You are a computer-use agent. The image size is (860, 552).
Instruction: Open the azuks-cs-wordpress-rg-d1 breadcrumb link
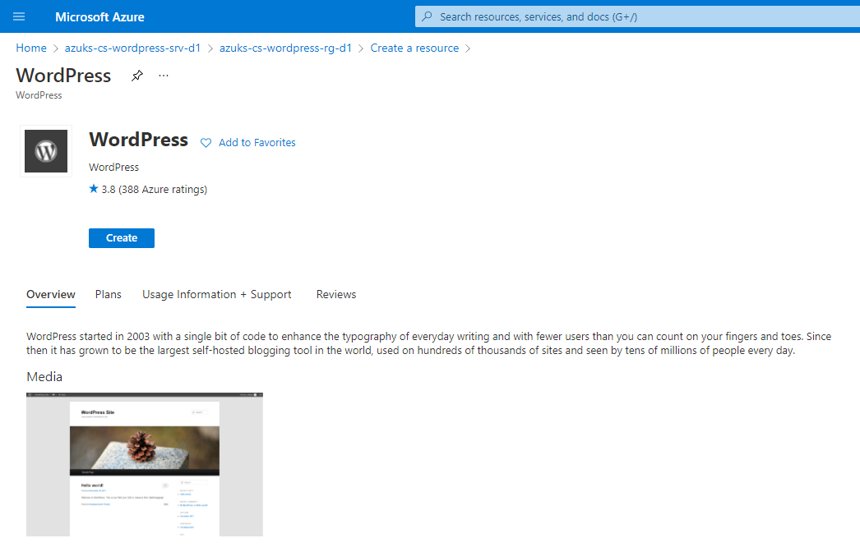pyautogui.click(x=285, y=48)
